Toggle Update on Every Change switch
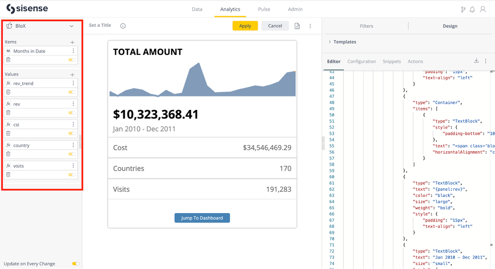The image size is (495, 269). click(75, 264)
